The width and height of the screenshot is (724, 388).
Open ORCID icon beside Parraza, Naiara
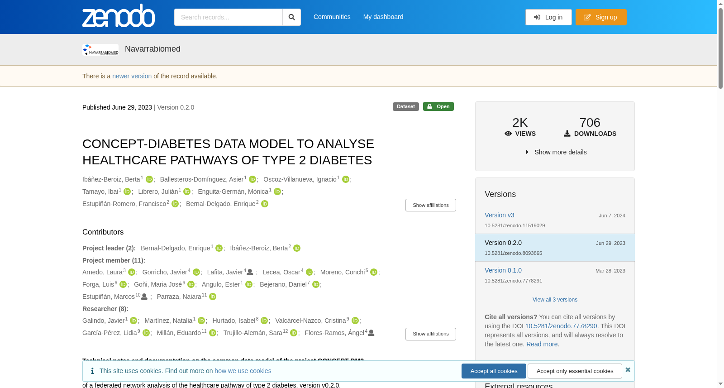click(213, 297)
